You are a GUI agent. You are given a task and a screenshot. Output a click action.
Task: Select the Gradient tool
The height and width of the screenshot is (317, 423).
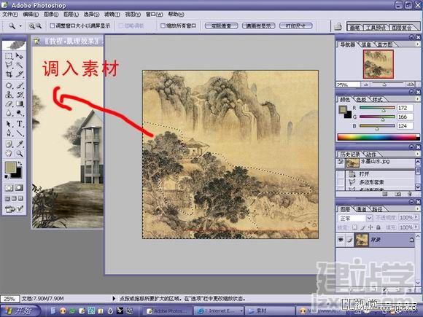click(19, 103)
